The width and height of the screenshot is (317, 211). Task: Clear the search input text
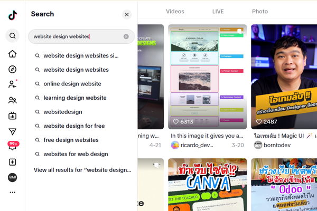126,36
